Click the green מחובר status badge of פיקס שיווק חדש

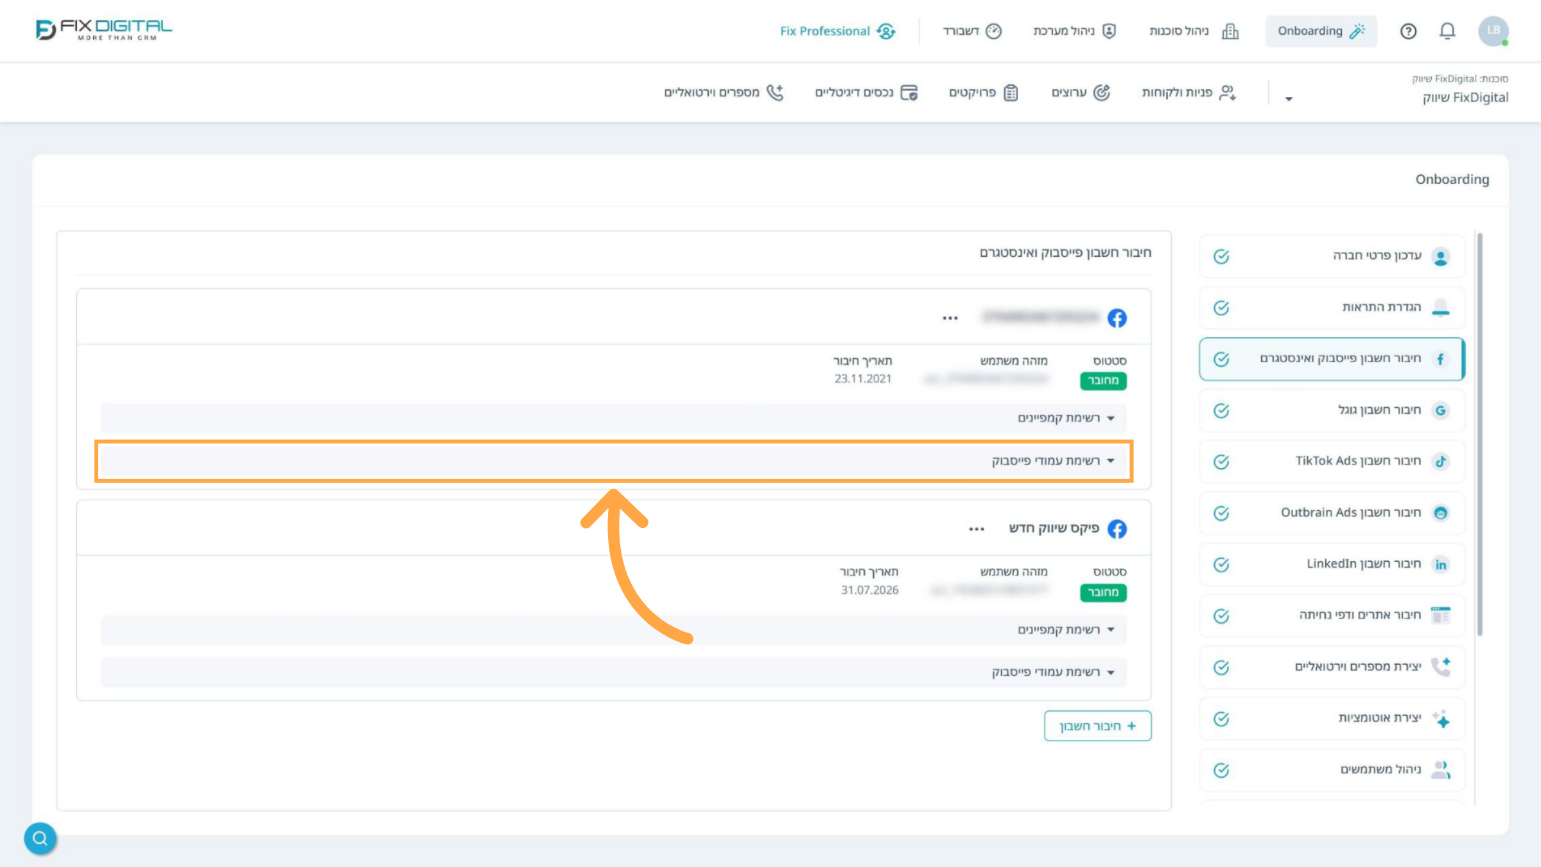coord(1103,592)
